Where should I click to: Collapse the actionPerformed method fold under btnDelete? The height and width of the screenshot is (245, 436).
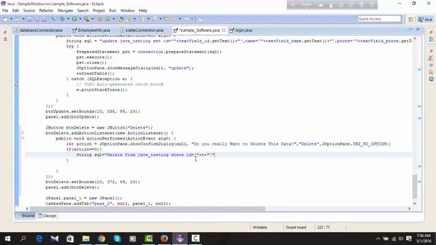[x=22, y=138]
